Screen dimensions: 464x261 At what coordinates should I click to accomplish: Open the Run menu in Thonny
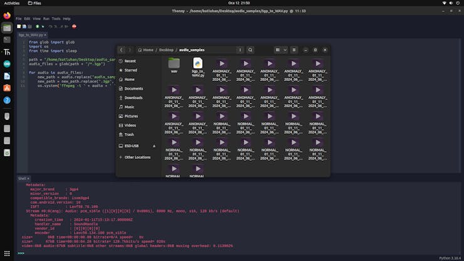(x=47, y=19)
